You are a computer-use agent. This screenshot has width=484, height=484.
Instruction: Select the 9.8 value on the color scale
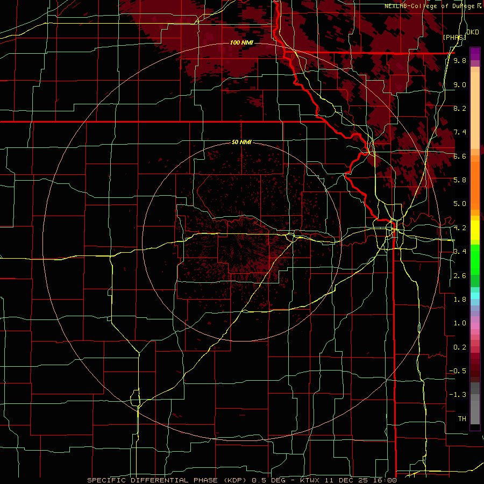[x=460, y=60]
